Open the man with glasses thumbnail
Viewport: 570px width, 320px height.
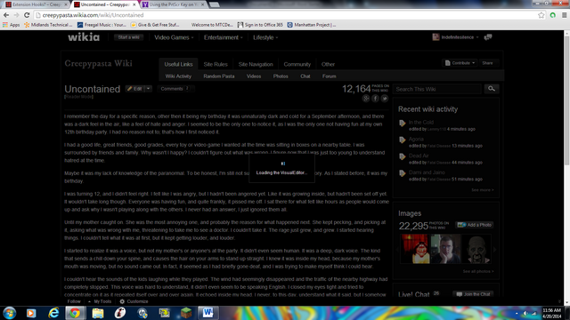(x=445, y=249)
